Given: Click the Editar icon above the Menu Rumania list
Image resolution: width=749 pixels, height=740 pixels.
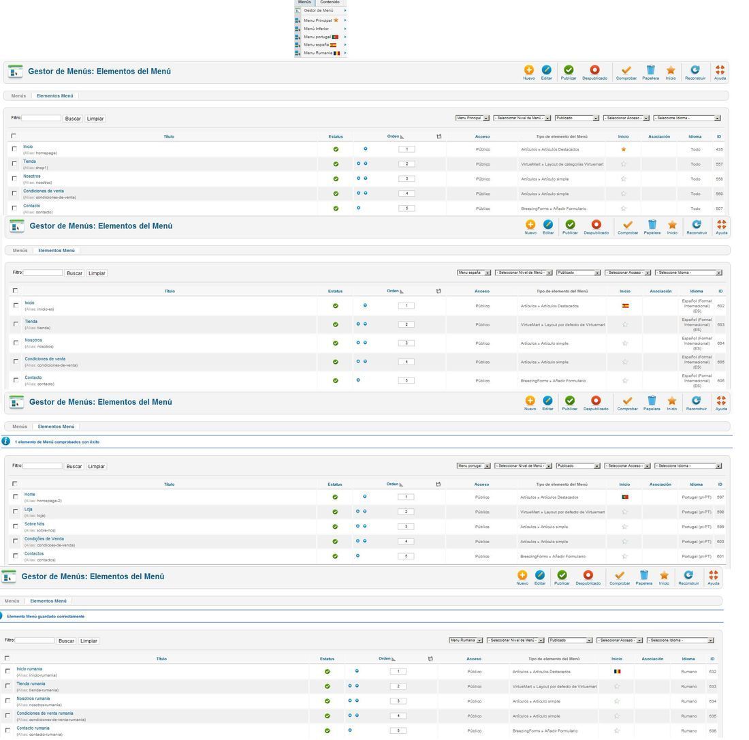Looking at the screenshot, I should (540, 575).
